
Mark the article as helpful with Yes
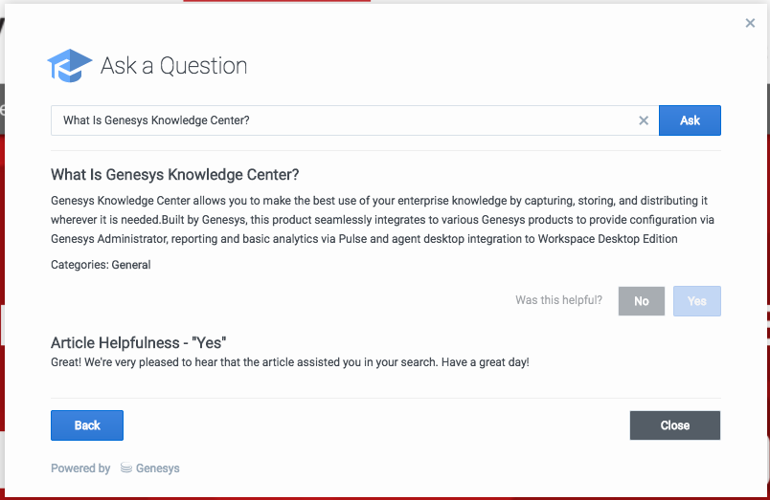pos(697,301)
